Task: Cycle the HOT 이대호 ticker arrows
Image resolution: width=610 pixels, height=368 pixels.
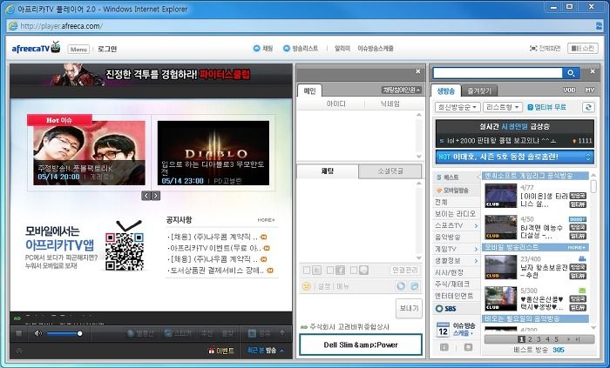Action: pos(588,157)
